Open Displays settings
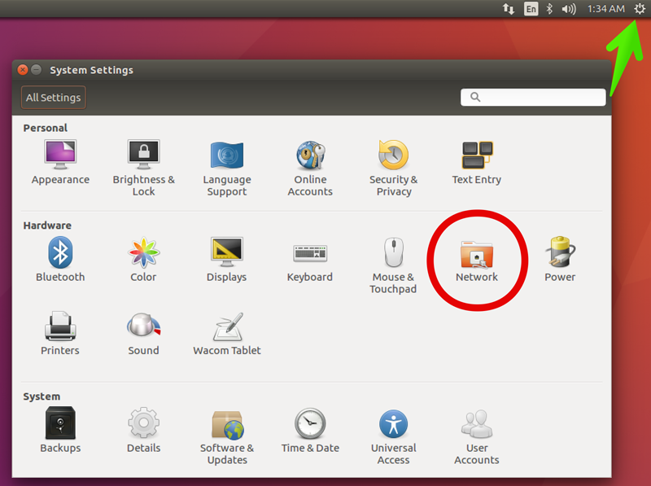The height and width of the screenshot is (486, 651). (x=227, y=260)
